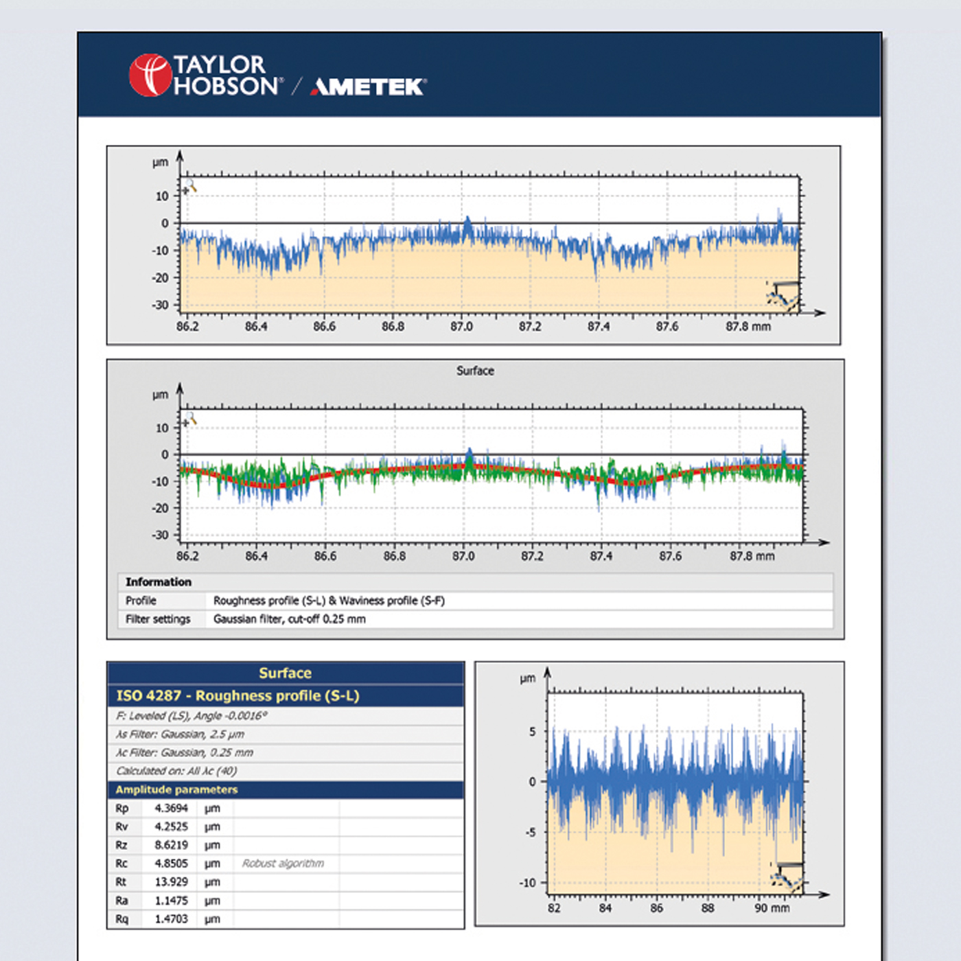Screen dimensions: 961x961
Task: Click the Filter settings Gaussian cut-off field
Action: (289, 619)
